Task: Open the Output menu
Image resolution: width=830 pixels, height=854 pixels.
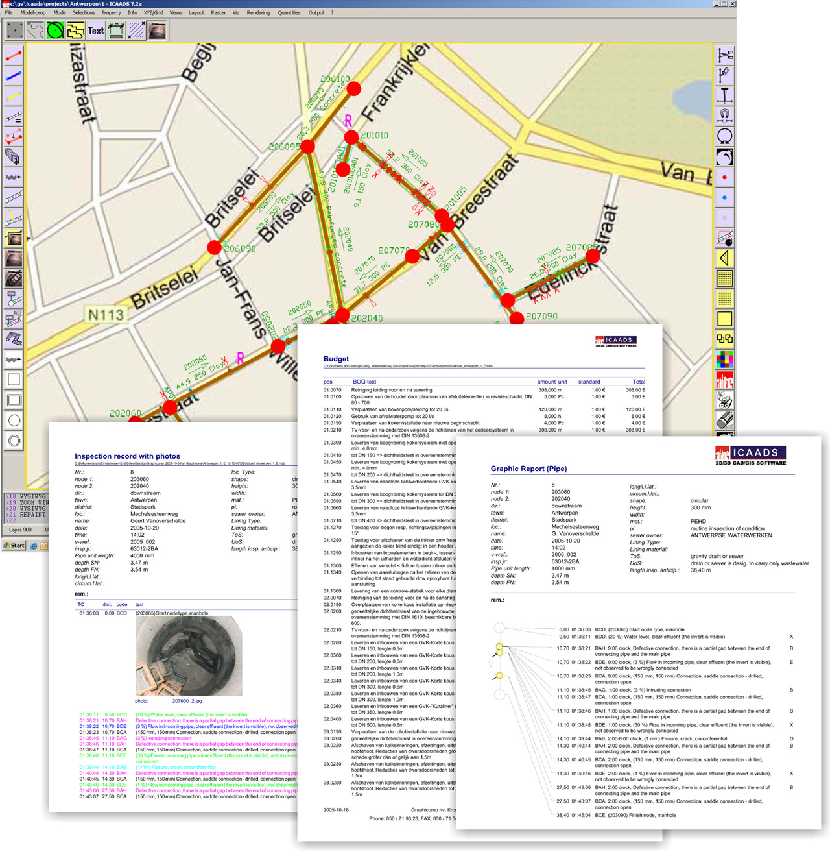Action: [316, 12]
